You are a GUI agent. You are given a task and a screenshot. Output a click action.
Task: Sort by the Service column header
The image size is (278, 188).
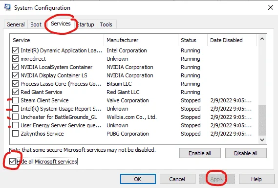(57, 40)
